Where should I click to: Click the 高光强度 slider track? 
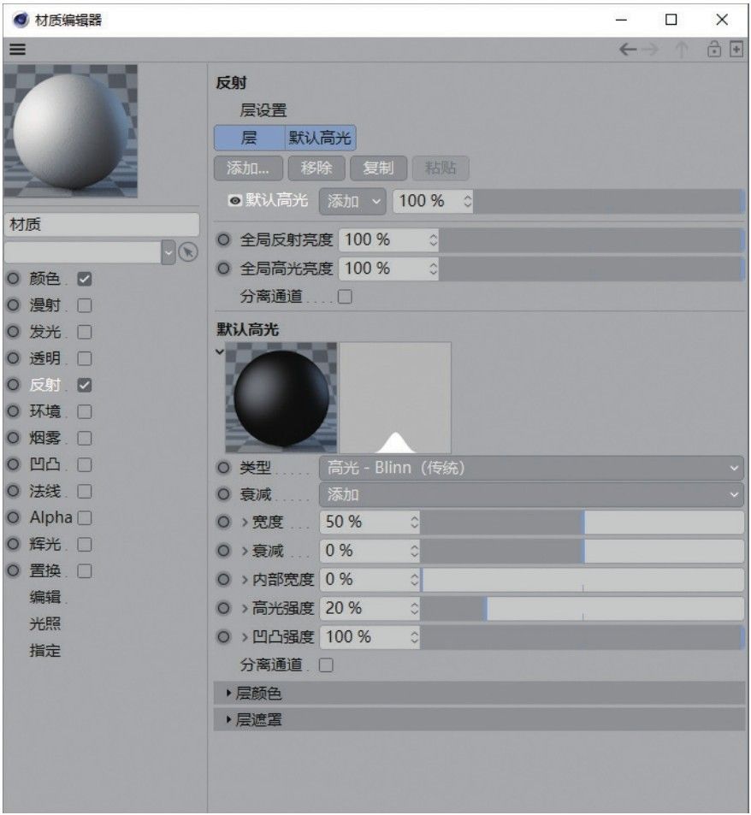click(582, 609)
